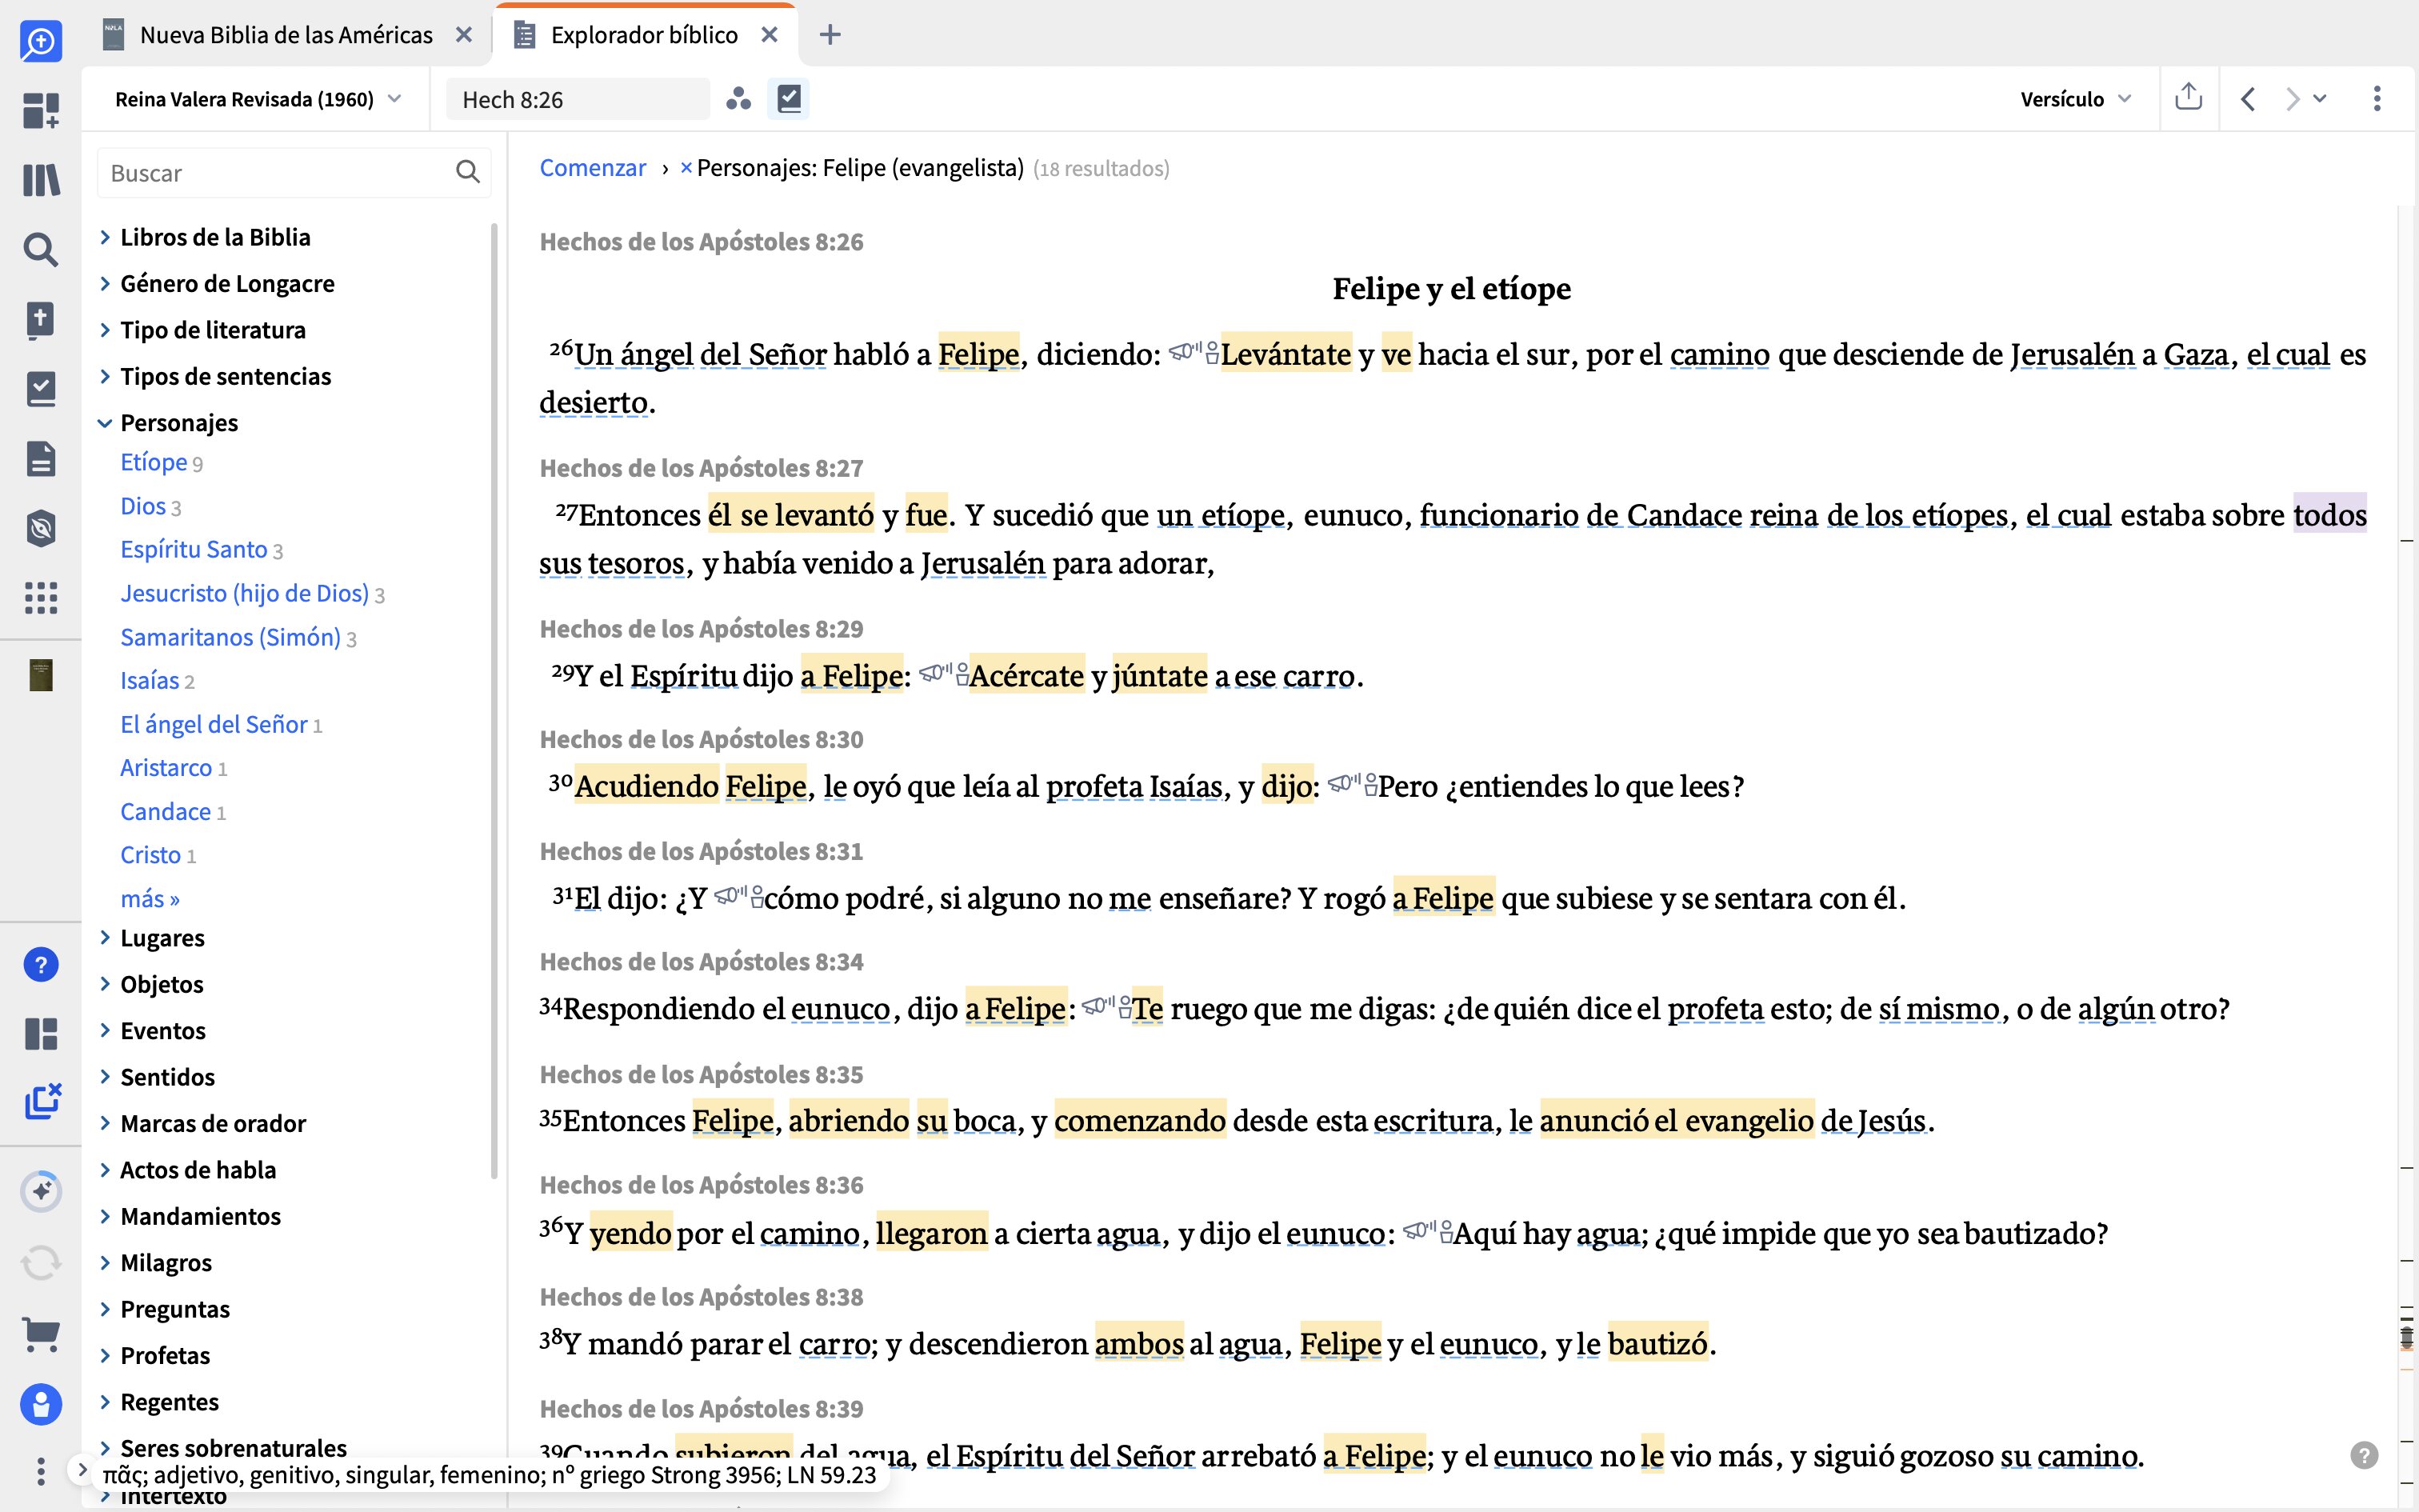Open the add bookmark document icon
This screenshot has height=1512, width=2419.
coord(41,319)
